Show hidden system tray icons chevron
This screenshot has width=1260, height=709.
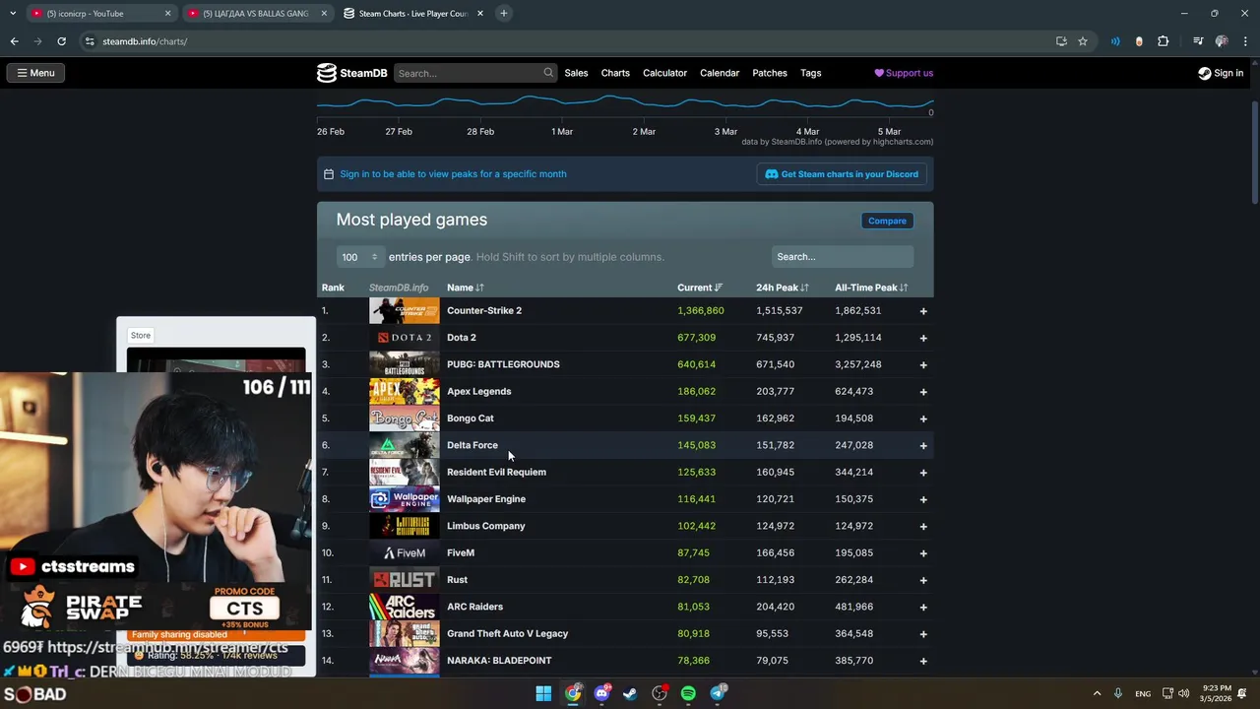[x=1097, y=693]
